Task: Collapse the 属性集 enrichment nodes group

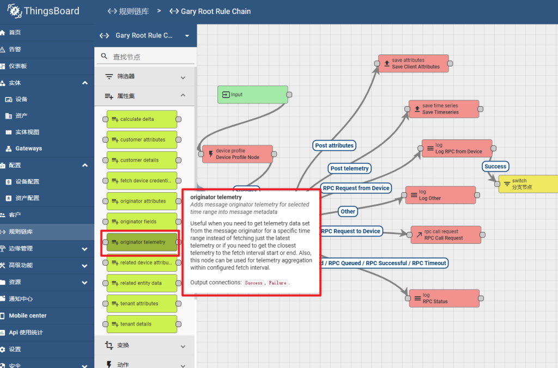Action: coord(145,96)
